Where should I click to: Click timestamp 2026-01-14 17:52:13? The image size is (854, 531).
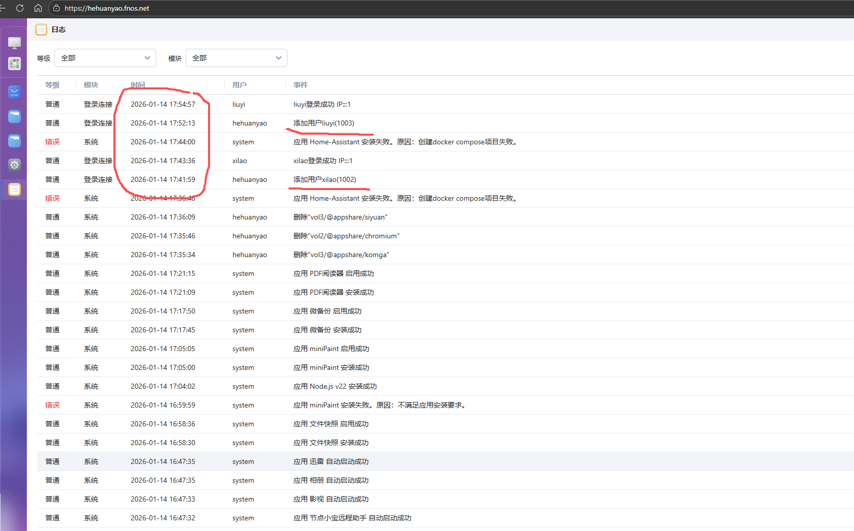[163, 123]
